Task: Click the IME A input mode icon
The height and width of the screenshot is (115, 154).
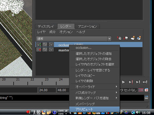Action: [34, 112]
